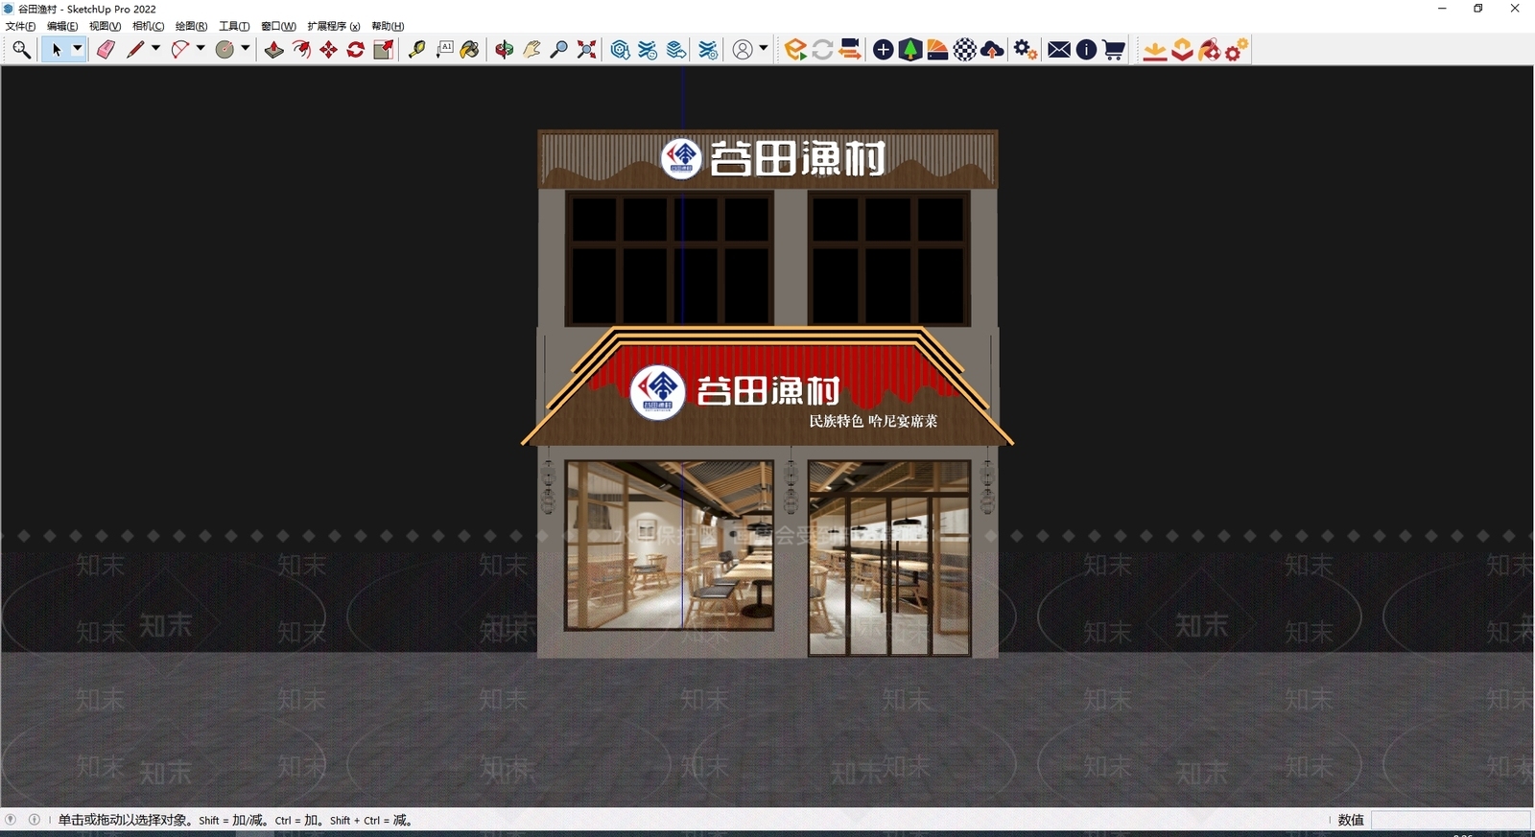This screenshot has width=1535, height=837.
Task: Open the 帮助(H) menu
Action: coord(388,26)
